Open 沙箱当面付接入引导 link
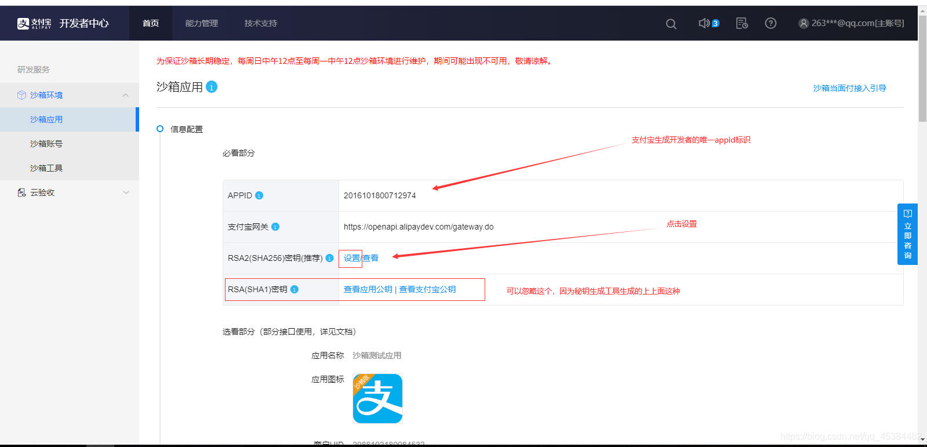Screen dimensions: 927x447 [850, 88]
